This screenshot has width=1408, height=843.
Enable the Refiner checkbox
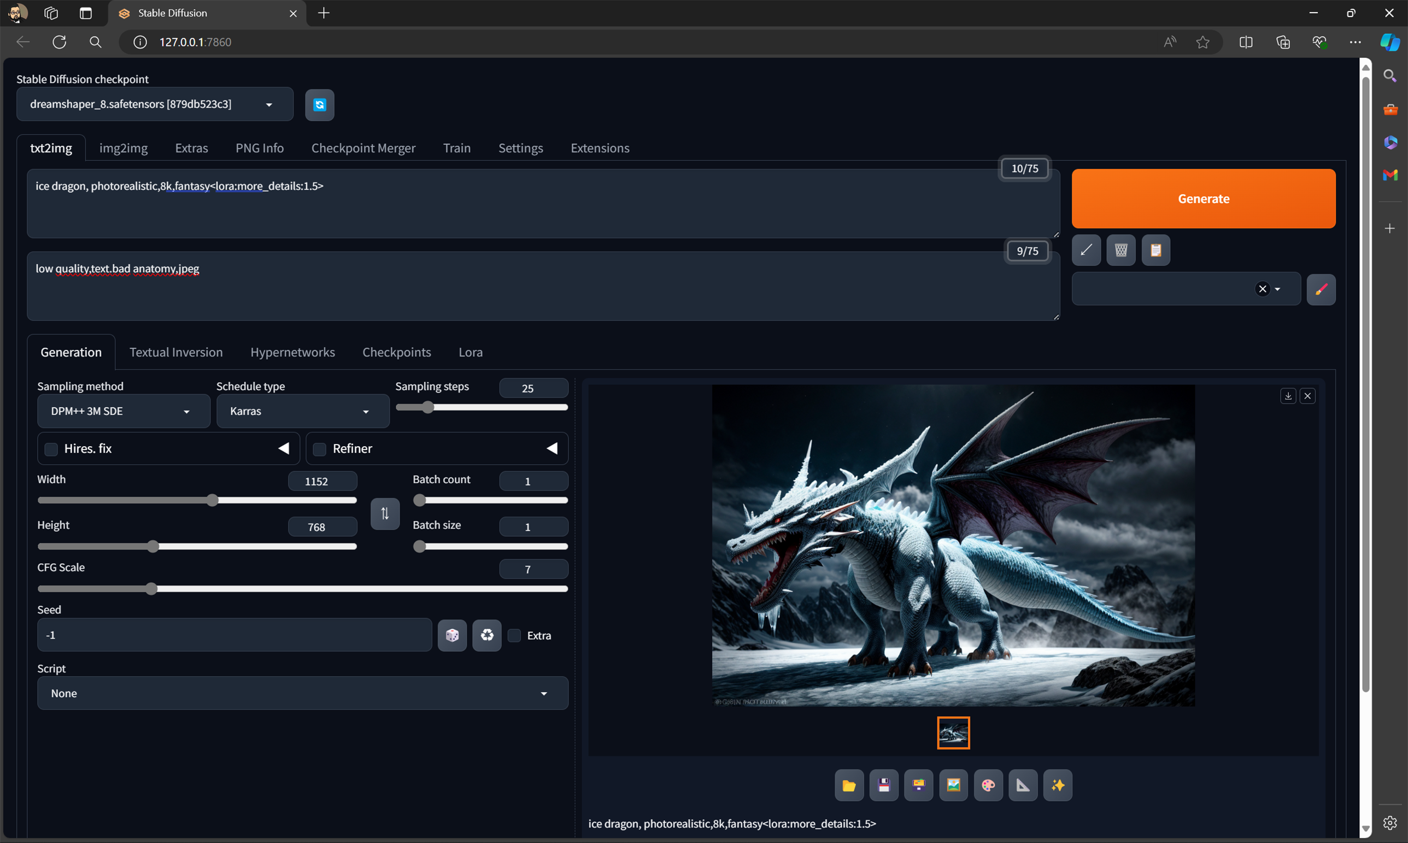coord(320,449)
